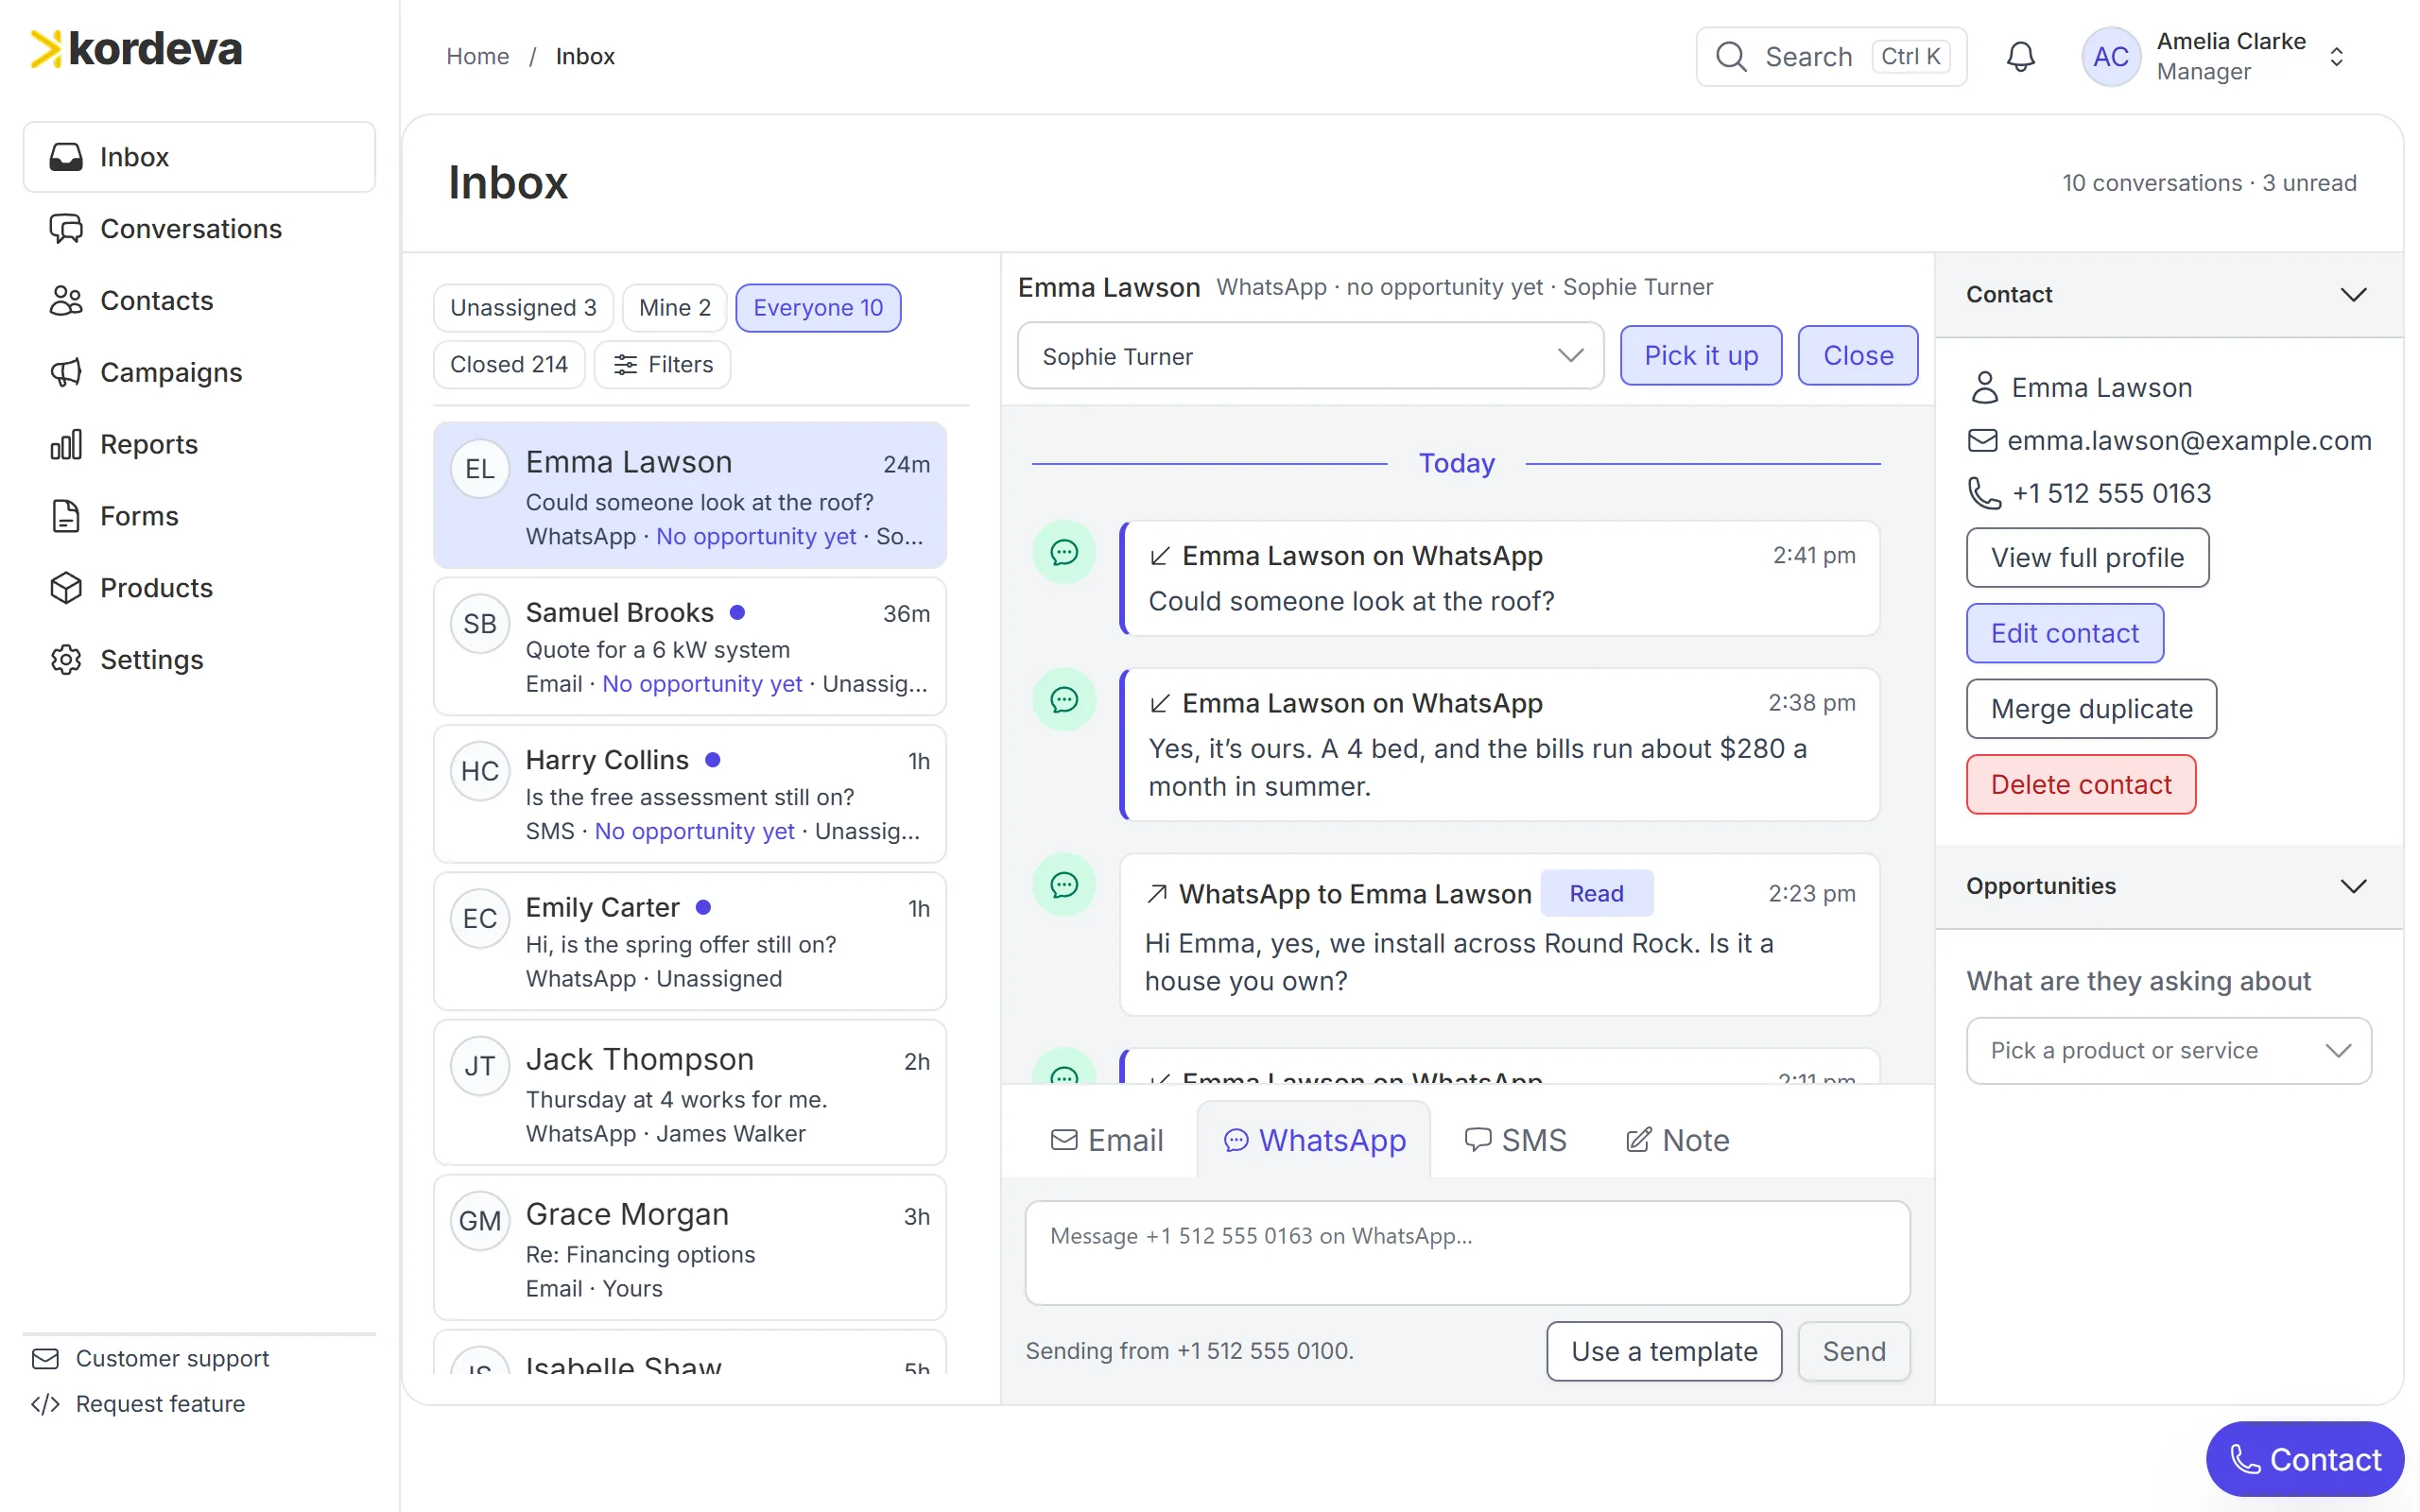Click the kordeva logo

[136, 49]
